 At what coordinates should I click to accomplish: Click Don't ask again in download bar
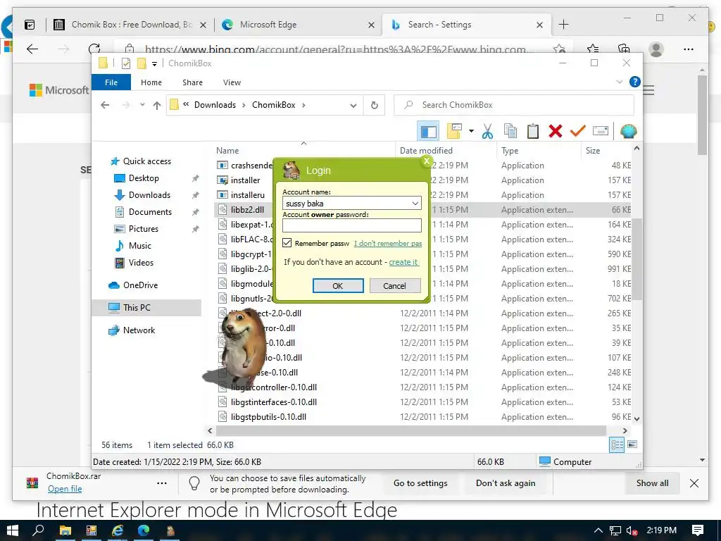click(x=506, y=483)
